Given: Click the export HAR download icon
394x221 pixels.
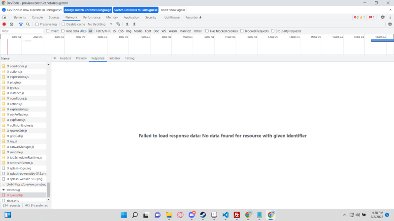Looking at the screenshot, I should (x=134, y=24).
